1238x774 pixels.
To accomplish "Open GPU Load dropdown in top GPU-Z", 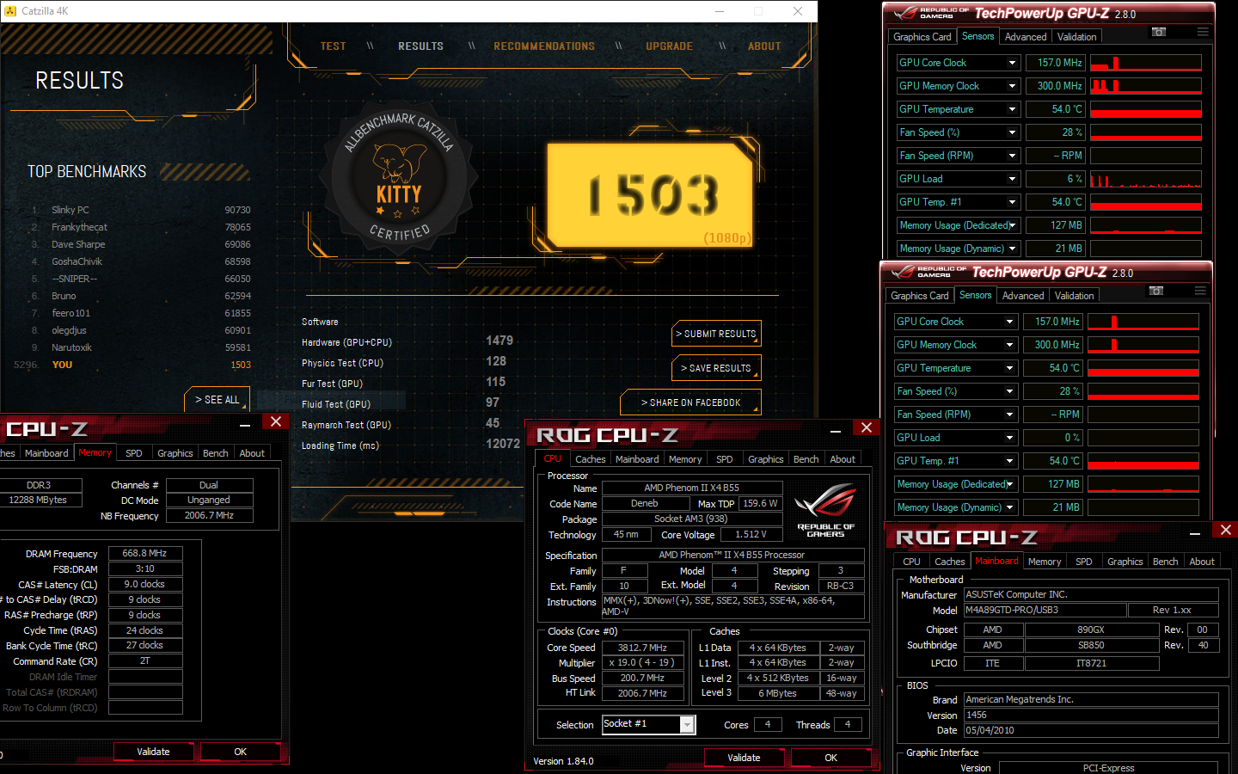I will tap(1012, 179).
